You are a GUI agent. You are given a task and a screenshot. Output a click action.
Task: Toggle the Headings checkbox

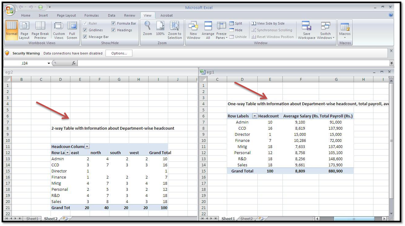[x=113, y=30]
